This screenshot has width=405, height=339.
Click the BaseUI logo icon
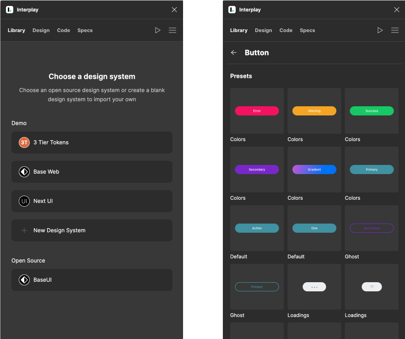click(24, 280)
